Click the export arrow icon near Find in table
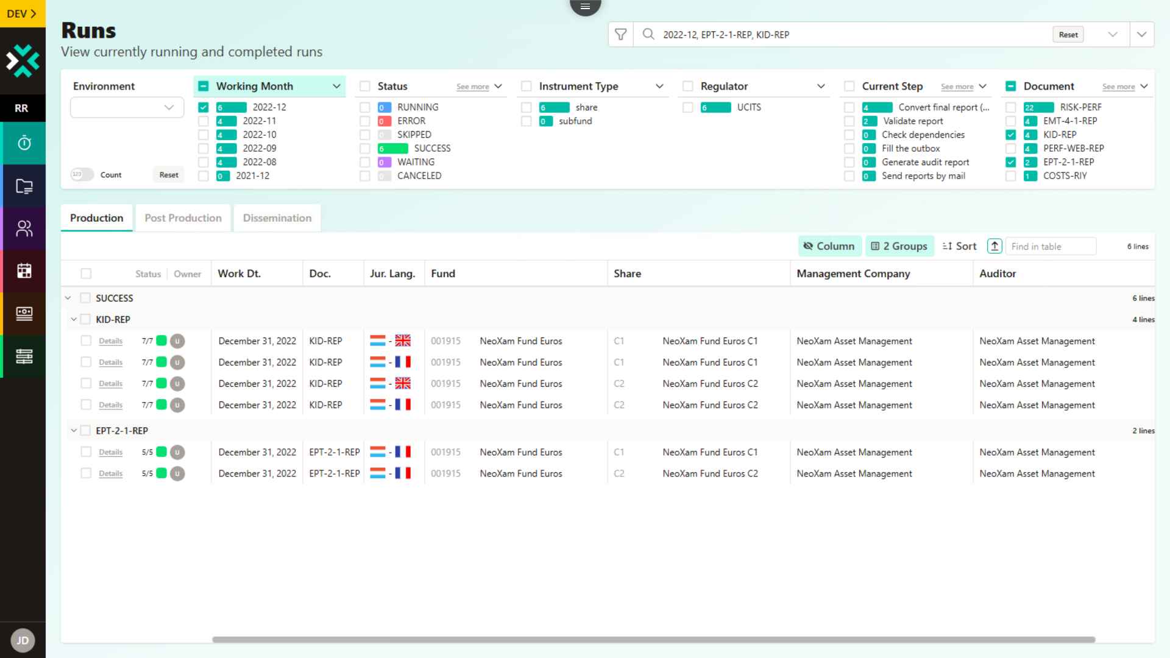This screenshot has width=1170, height=658. [x=994, y=246]
